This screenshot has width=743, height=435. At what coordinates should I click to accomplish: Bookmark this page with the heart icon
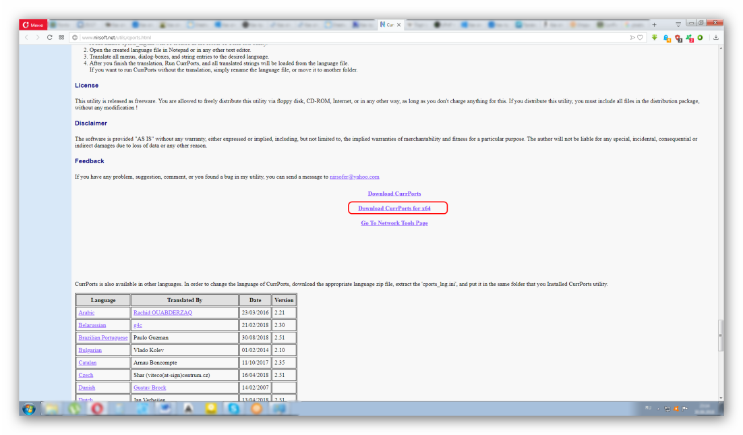640,38
